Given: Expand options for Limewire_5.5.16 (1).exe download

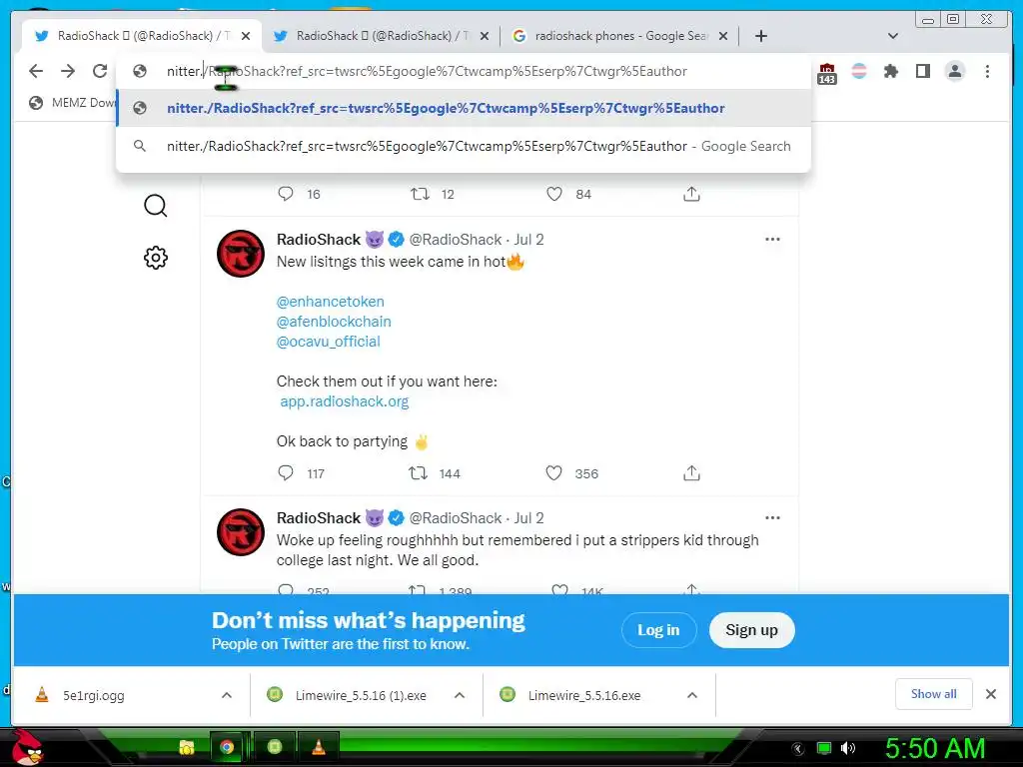Looking at the screenshot, I should [x=460, y=695].
